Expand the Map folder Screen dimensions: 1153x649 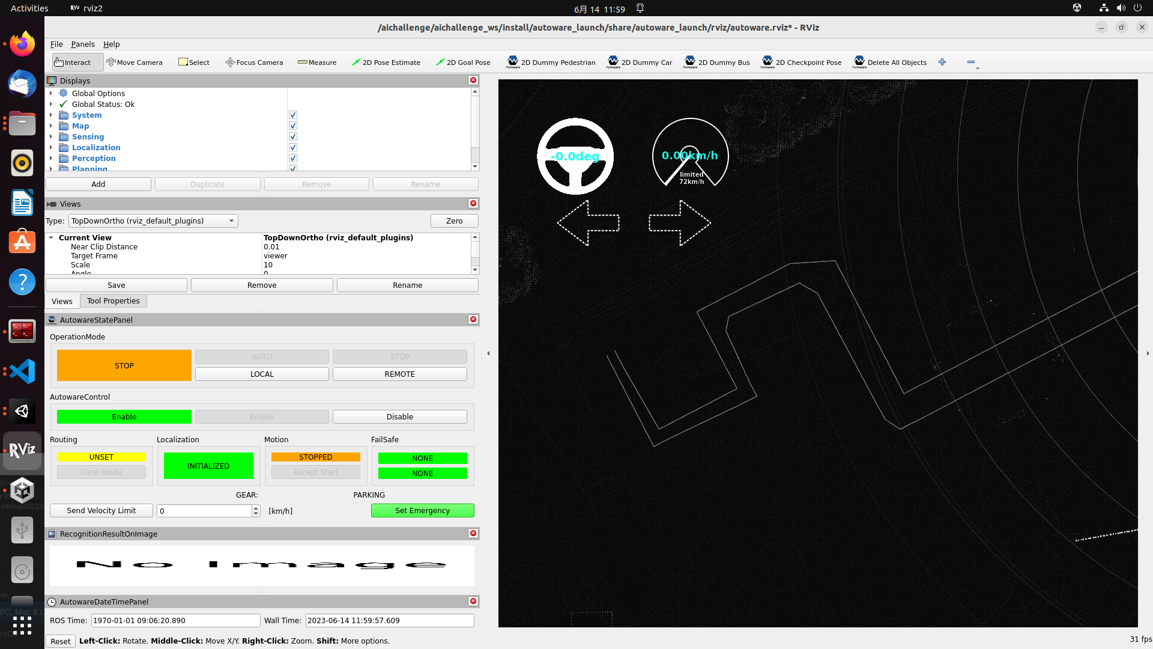click(51, 126)
